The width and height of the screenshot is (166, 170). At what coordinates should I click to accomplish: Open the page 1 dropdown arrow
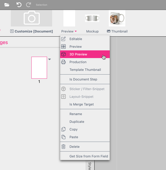[49, 59]
